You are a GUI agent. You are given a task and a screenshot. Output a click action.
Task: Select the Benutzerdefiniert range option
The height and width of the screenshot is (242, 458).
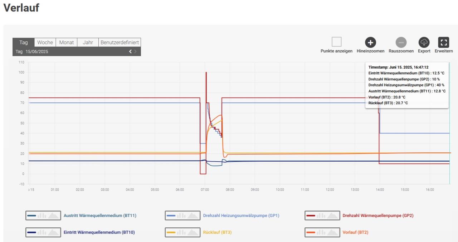tap(120, 42)
